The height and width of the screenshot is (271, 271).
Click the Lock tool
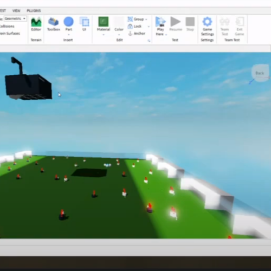click(134, 27)
